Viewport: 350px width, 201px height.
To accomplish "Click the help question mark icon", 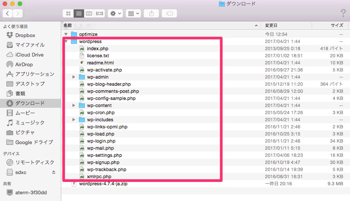I will (x=343, y=13).
